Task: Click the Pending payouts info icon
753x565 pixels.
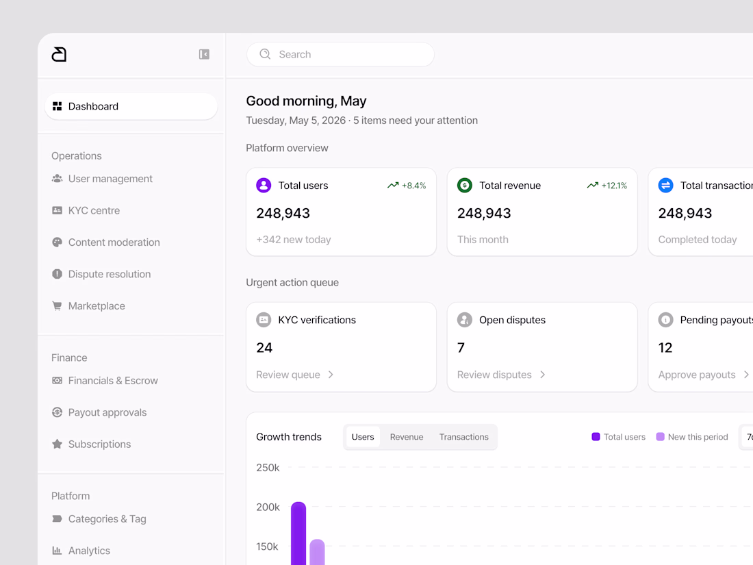Action: [665, 320]
